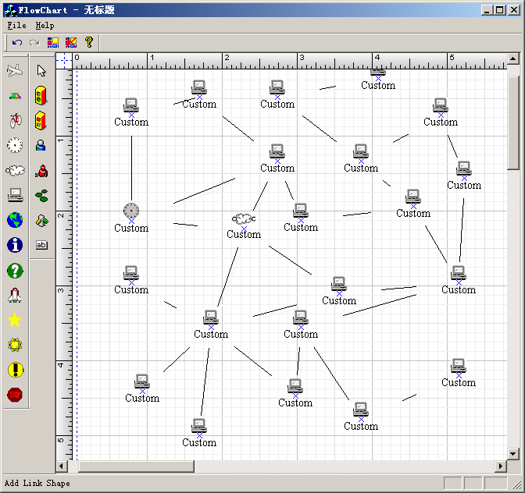
Task: Pick the globe shape from the palette
Action: coord(14,221)
